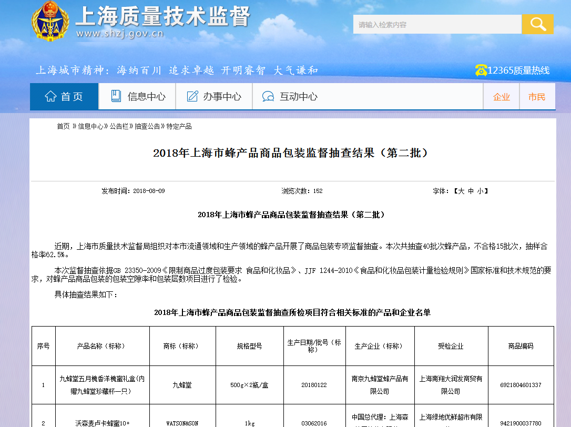The image size is (571, 427).
Task: Focus the 请输入检索内容 search box
Action: [437, 24]
